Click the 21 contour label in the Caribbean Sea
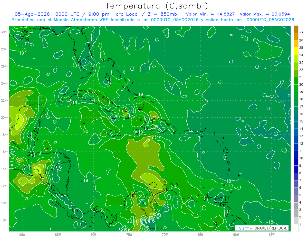This screenshot has height=238, width=308. click(150, 167)
